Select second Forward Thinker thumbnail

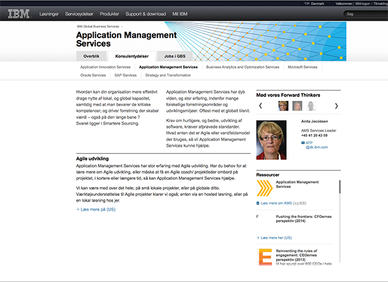tap(297, 106)
